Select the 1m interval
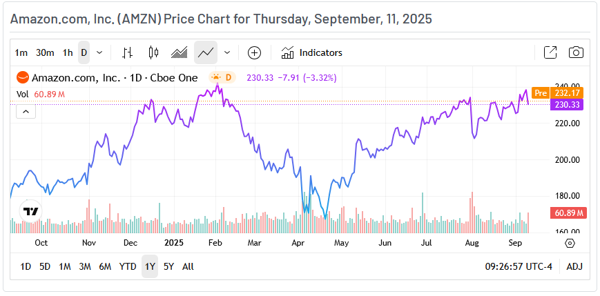Screen dimensions: 600x296 21,52
